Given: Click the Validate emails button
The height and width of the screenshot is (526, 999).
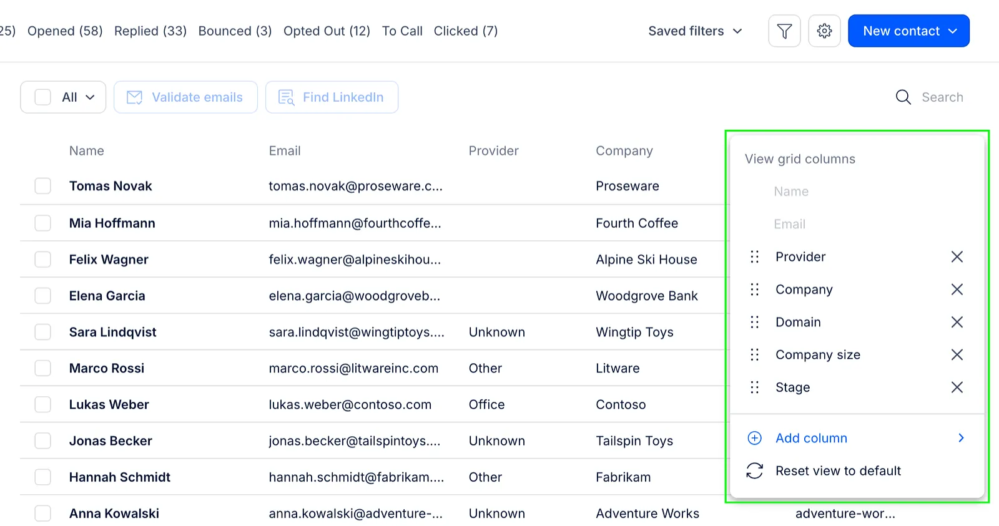Looking at the screenshot, I should pos(185,97).
